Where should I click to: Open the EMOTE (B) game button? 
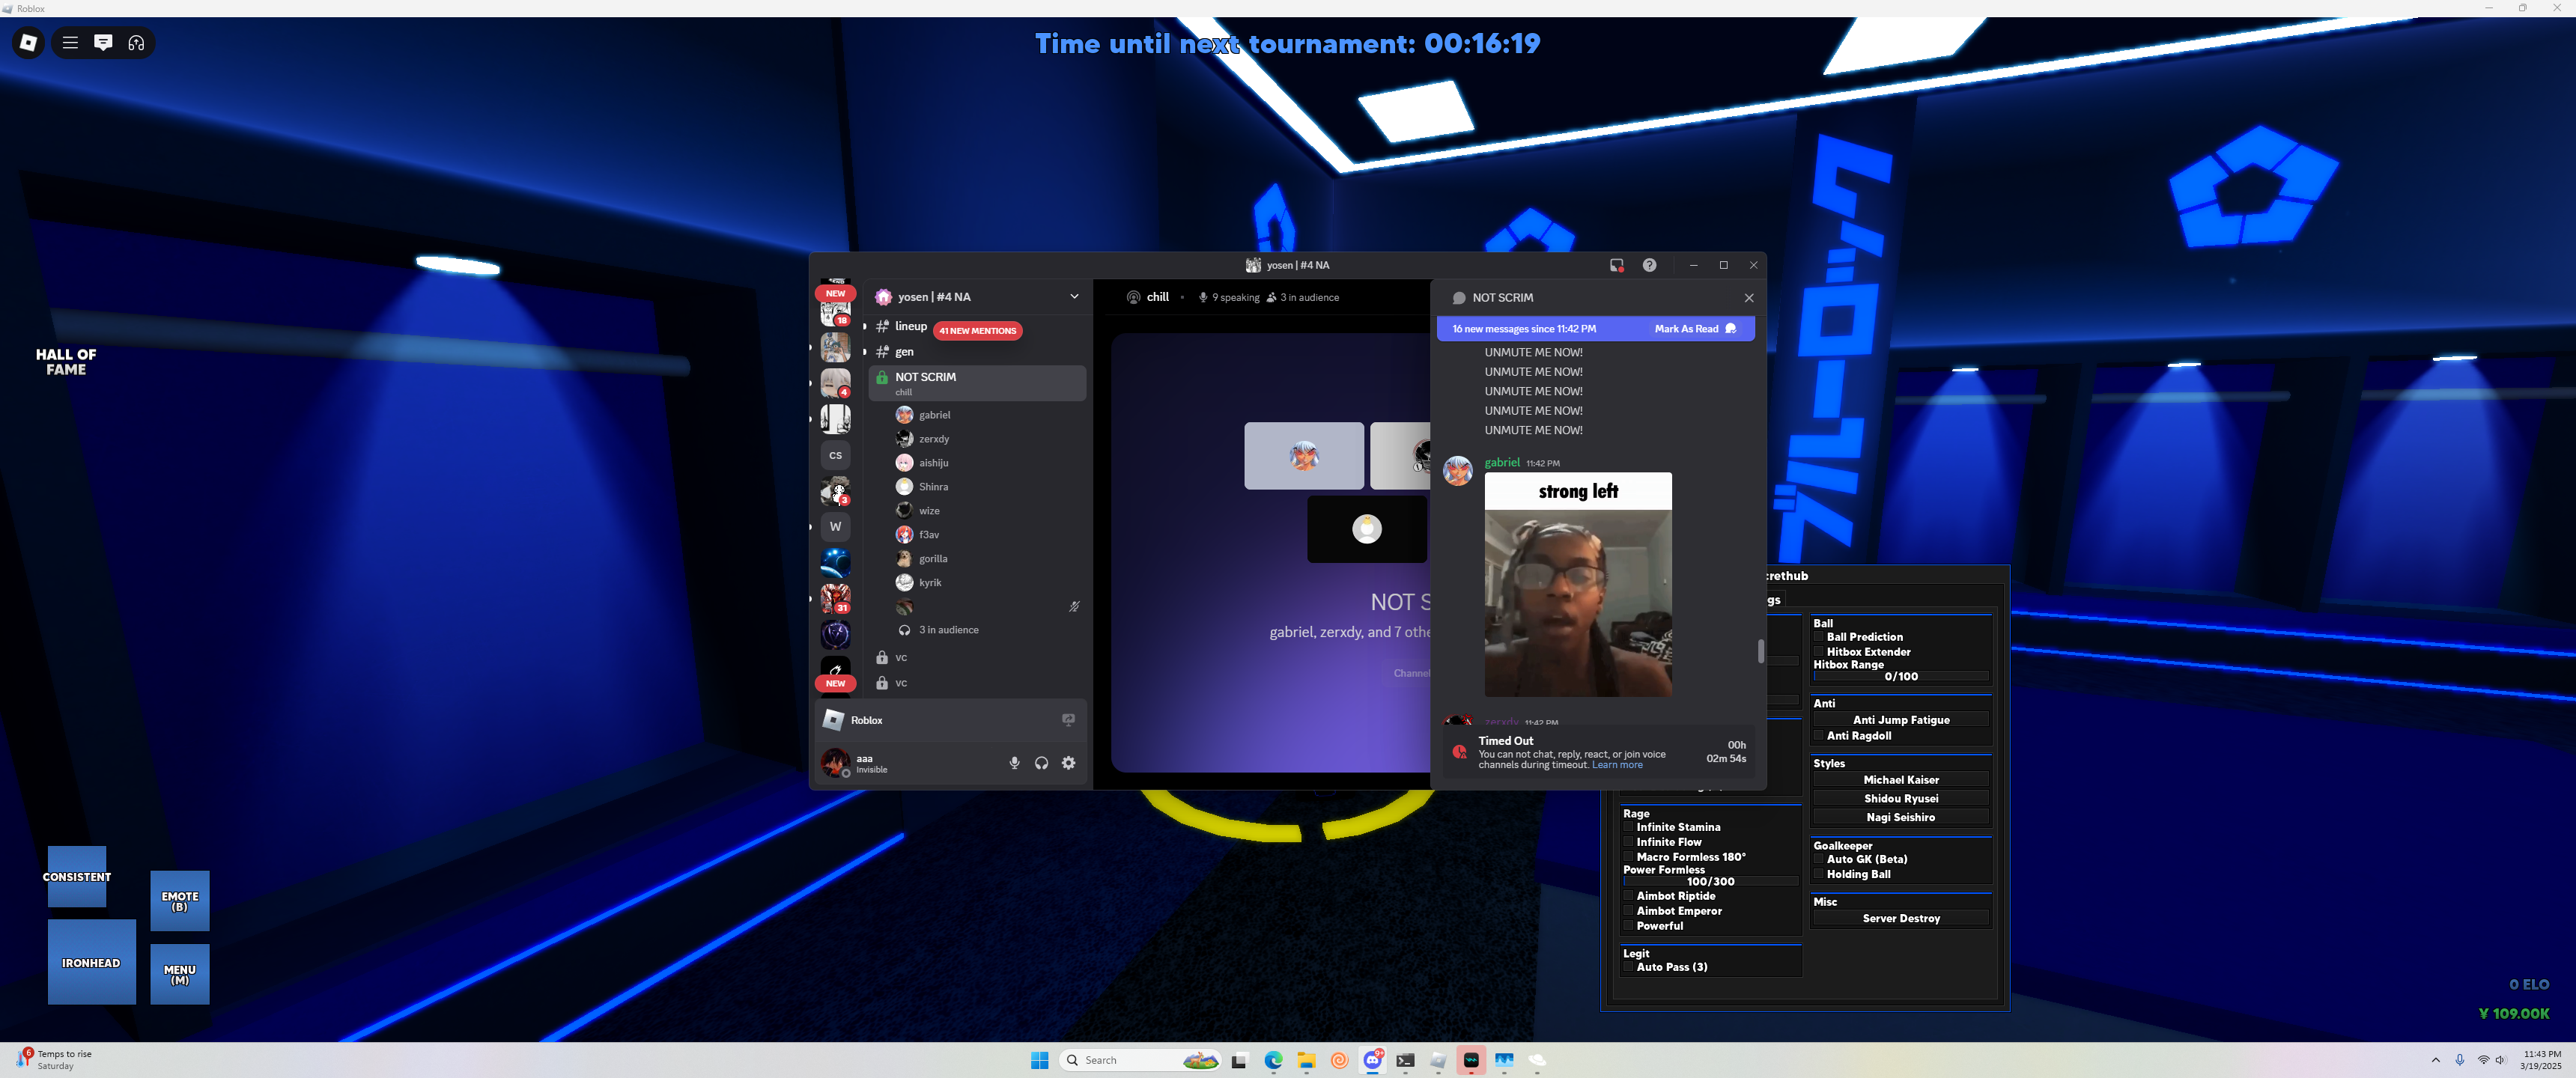(x=180, y=901)
